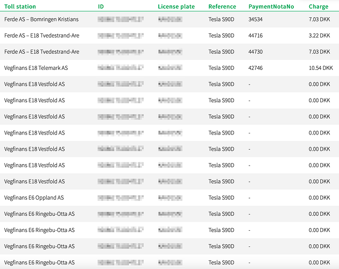
Task: Click 0.00 DKK in the E6 Oppland row
Action: click(319, 197)
